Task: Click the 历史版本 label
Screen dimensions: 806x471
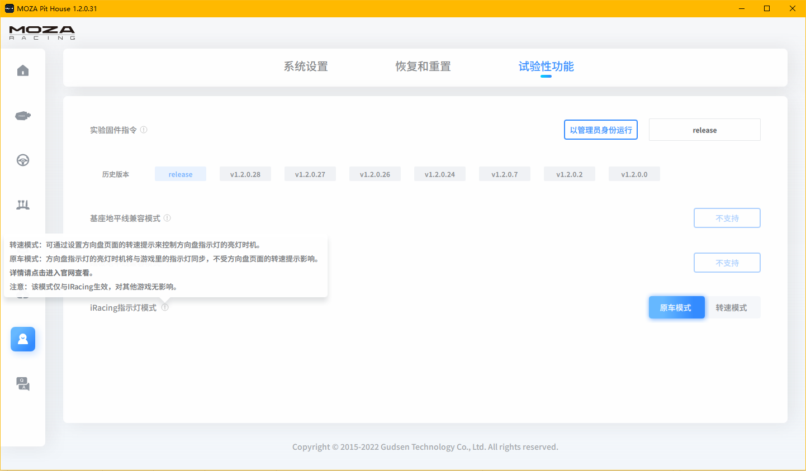Action: click(x=116, y=174)
